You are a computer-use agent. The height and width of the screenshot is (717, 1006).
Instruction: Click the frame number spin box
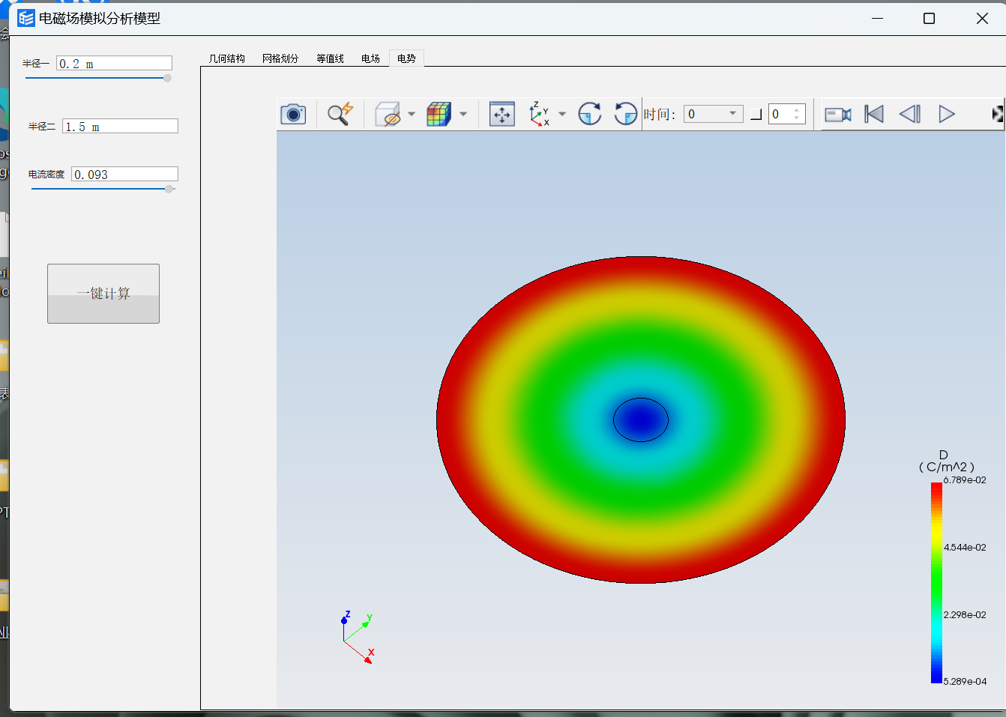pyautogui.click(x=786, y=114)
